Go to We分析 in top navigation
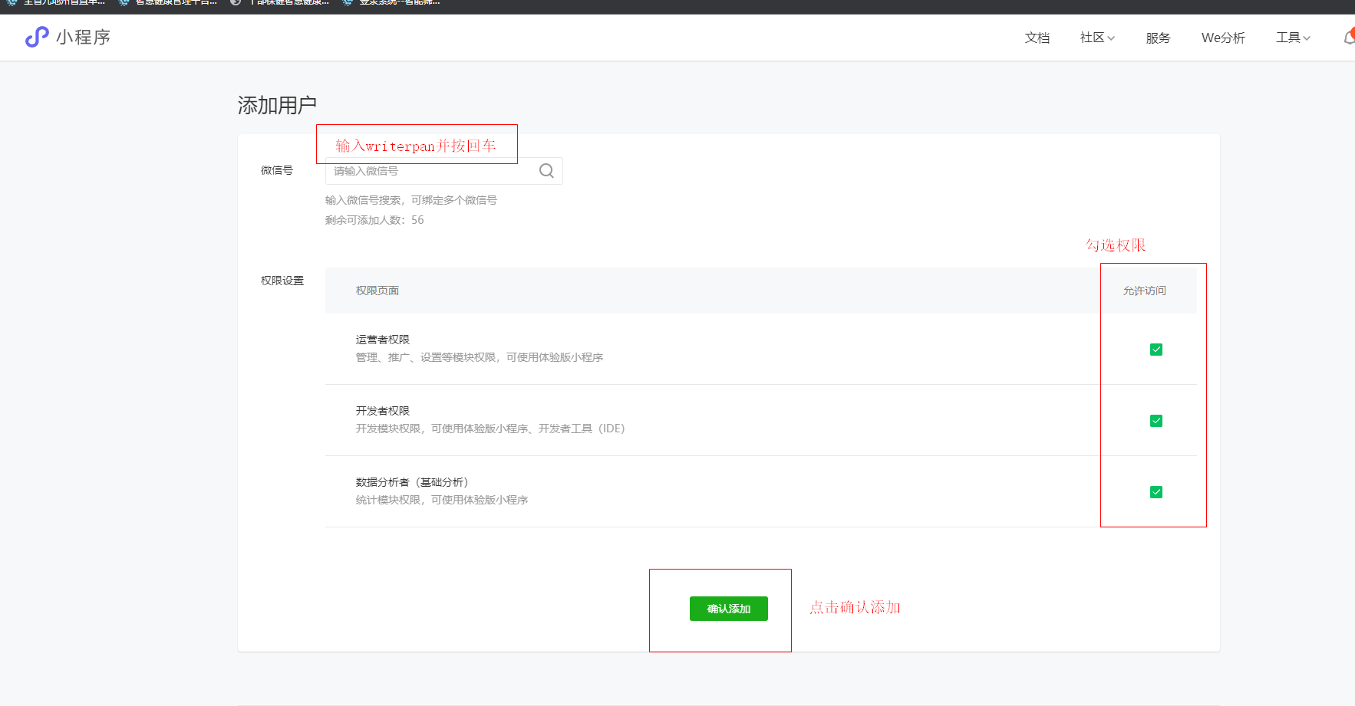1355x706 pixels. [1223, 38]
